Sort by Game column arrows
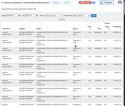The height and width of the screenshot is (106, 125). coord(77,29)
